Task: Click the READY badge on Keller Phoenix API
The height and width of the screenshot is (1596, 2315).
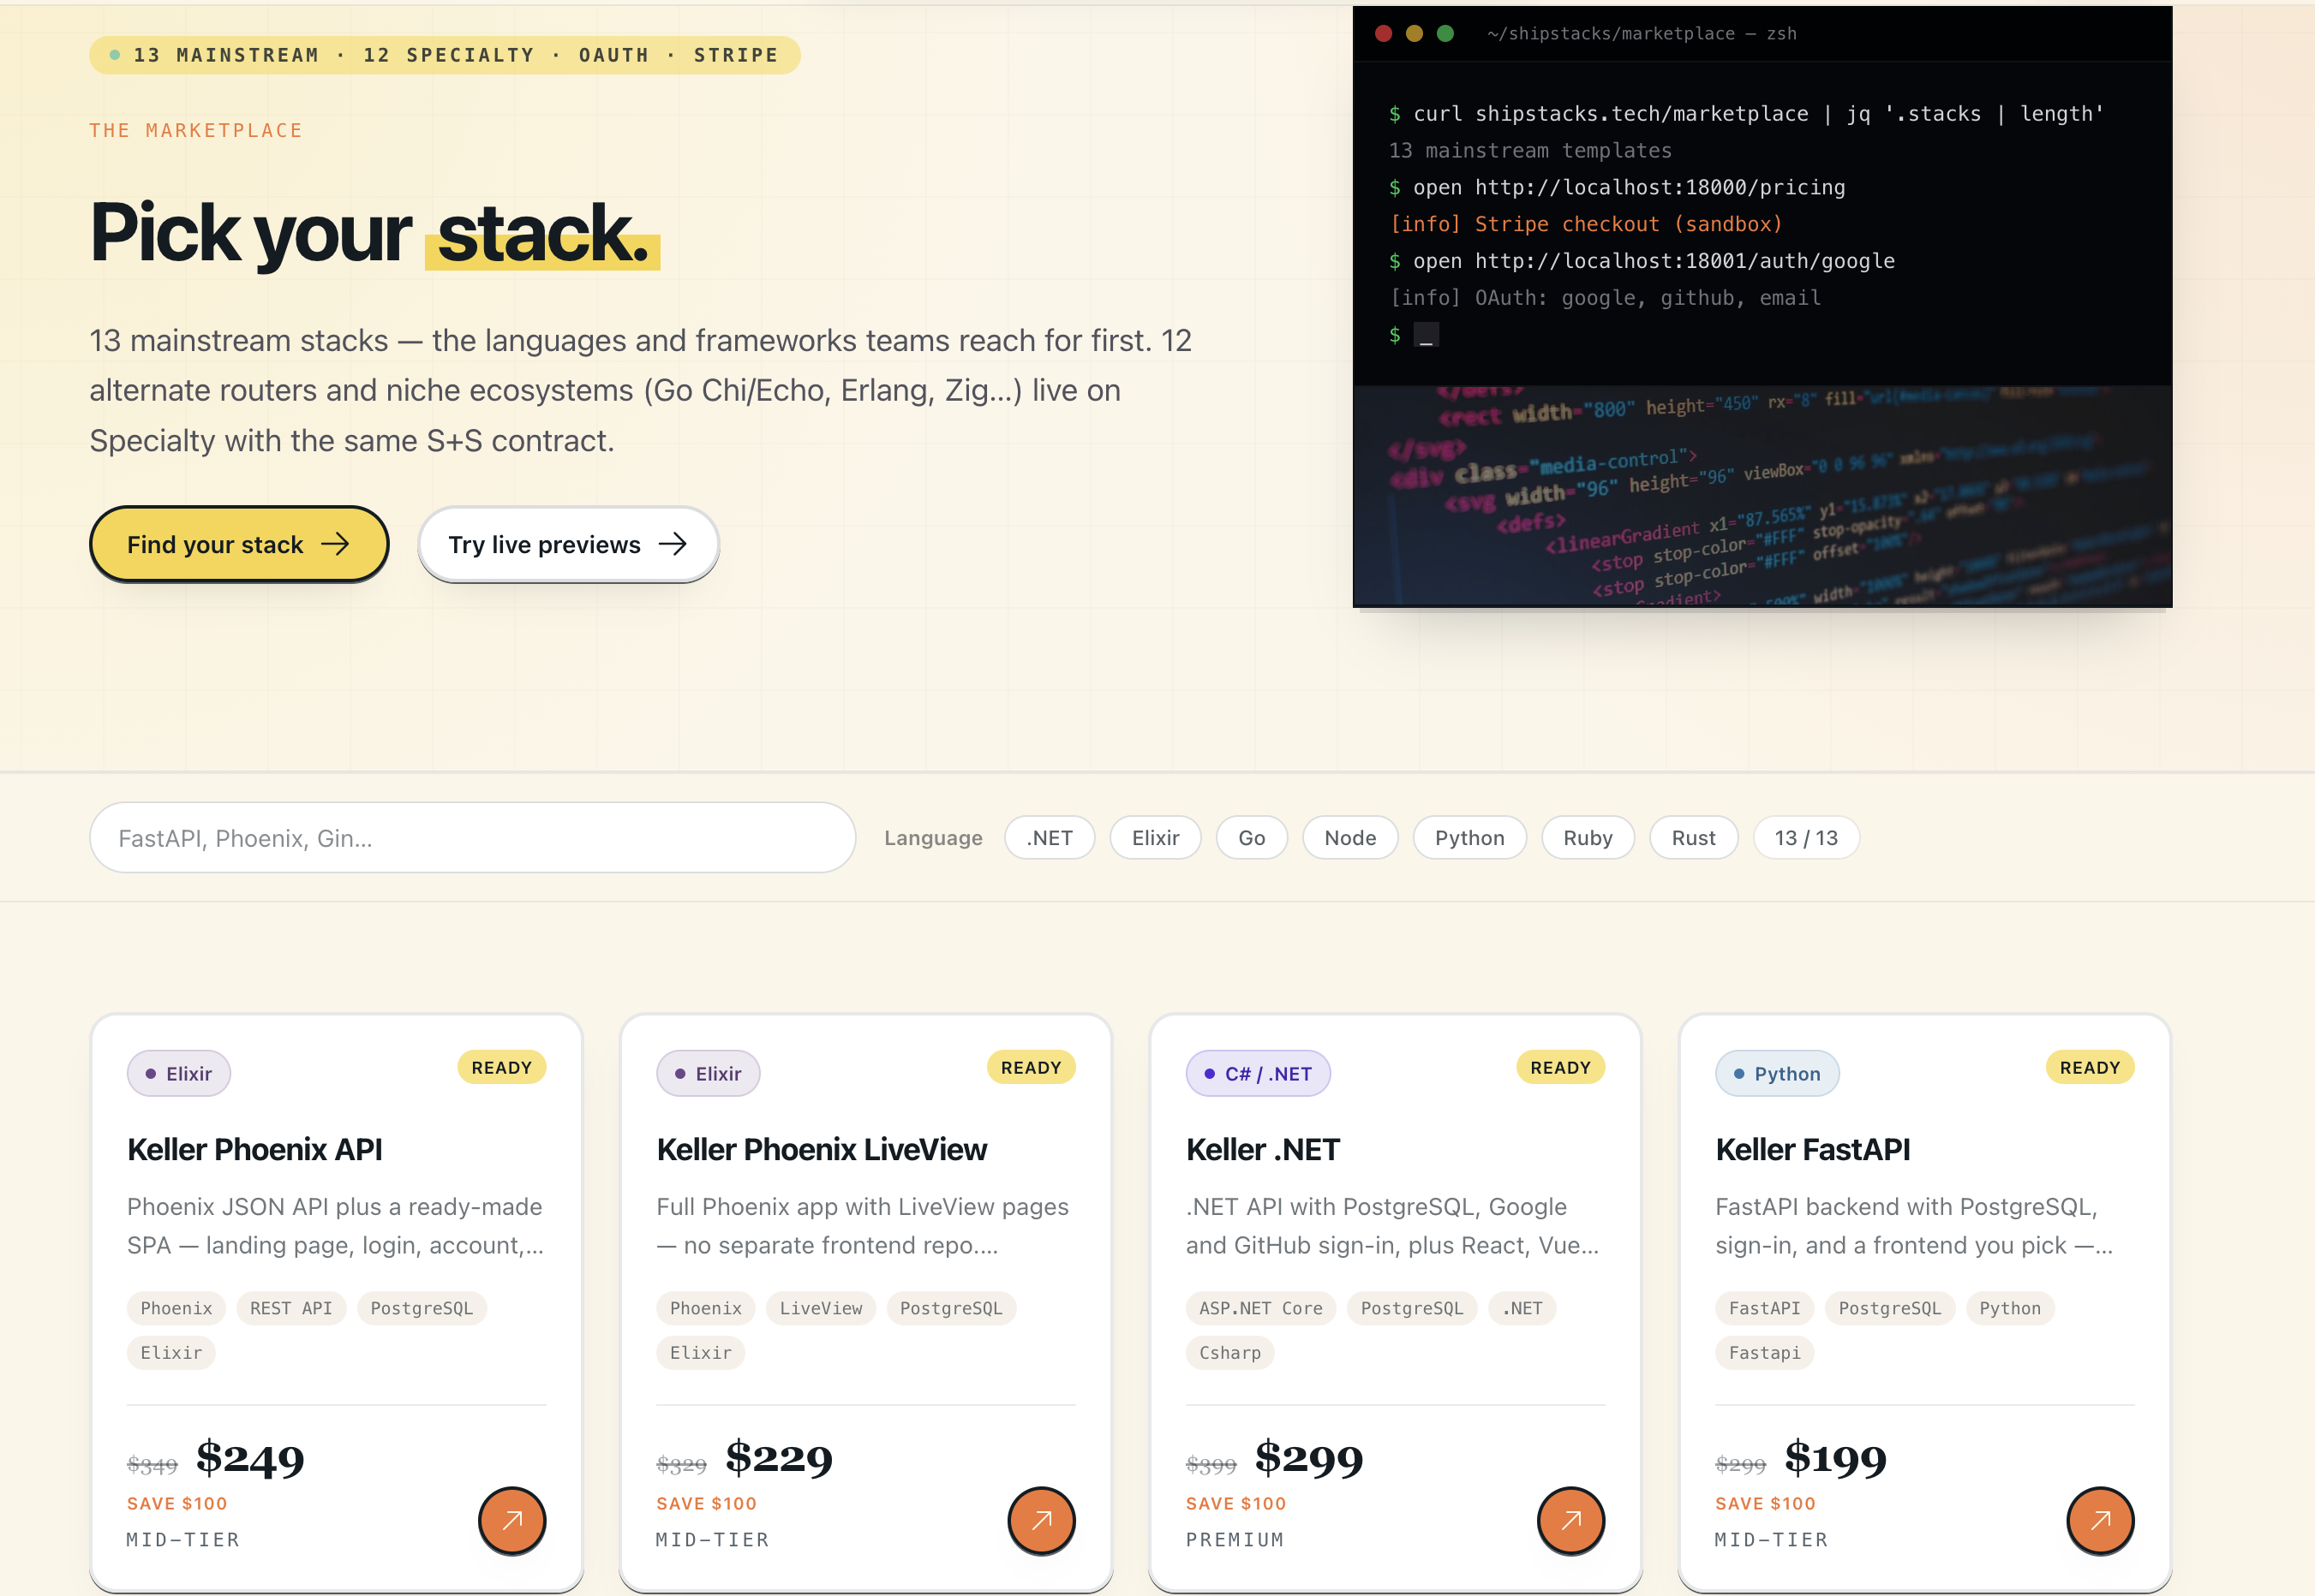Action: tap(501, 1068)
